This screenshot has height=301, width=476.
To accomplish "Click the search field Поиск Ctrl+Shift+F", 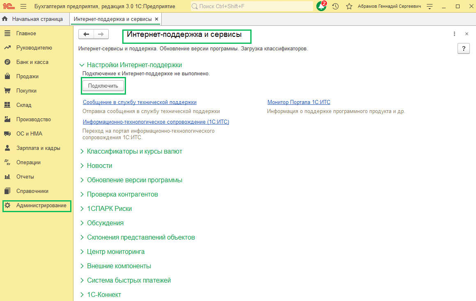I will point(252,7).
